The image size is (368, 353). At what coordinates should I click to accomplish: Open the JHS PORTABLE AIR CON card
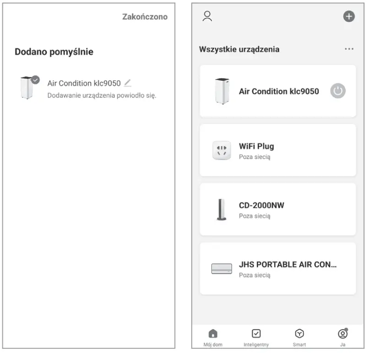click(x=278, y=268)
